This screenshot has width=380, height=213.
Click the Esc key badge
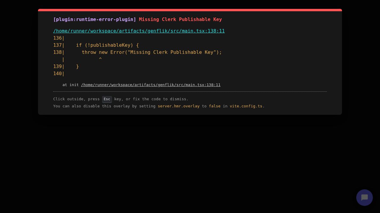pos(107,99)
